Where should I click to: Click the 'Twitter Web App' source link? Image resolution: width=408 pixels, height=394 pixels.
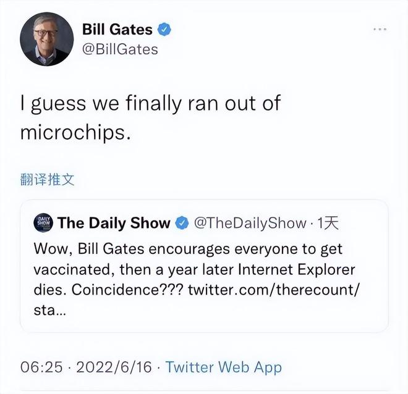coord(223,367)
